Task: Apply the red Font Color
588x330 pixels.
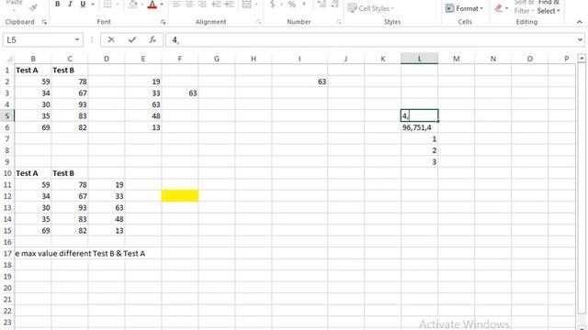Action: 152,5
